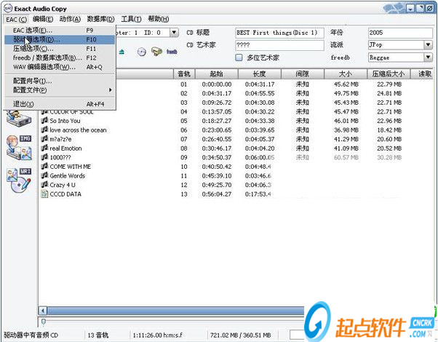This screenshot has height=342, width=438.
Task: Expand the freedb Reggae dropdown
Action: 428,57
